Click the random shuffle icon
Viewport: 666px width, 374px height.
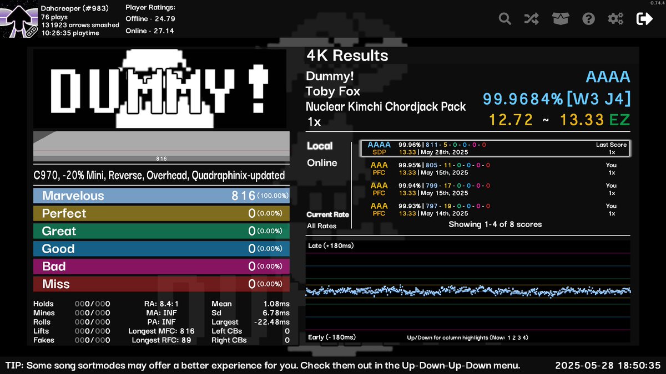coord(532,19)
